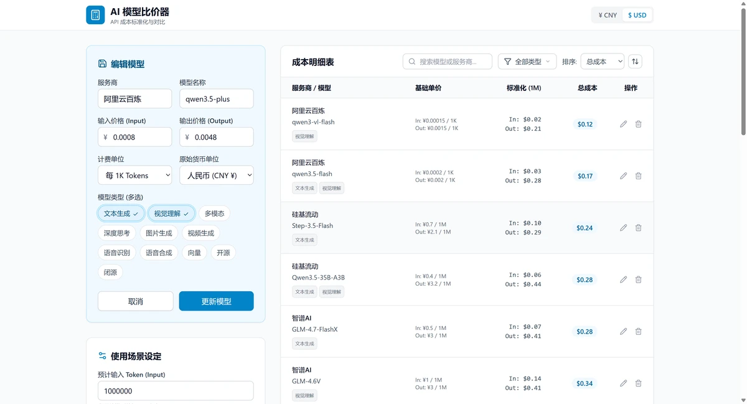Screen dimensions: 747x404
Task: Change the sort field from 总成本
Action: 602,61
